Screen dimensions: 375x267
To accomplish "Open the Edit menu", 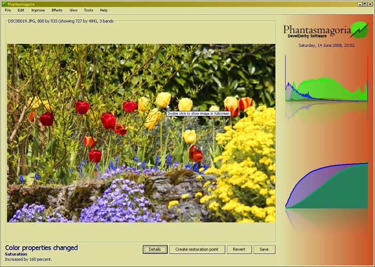I will 21,10.
